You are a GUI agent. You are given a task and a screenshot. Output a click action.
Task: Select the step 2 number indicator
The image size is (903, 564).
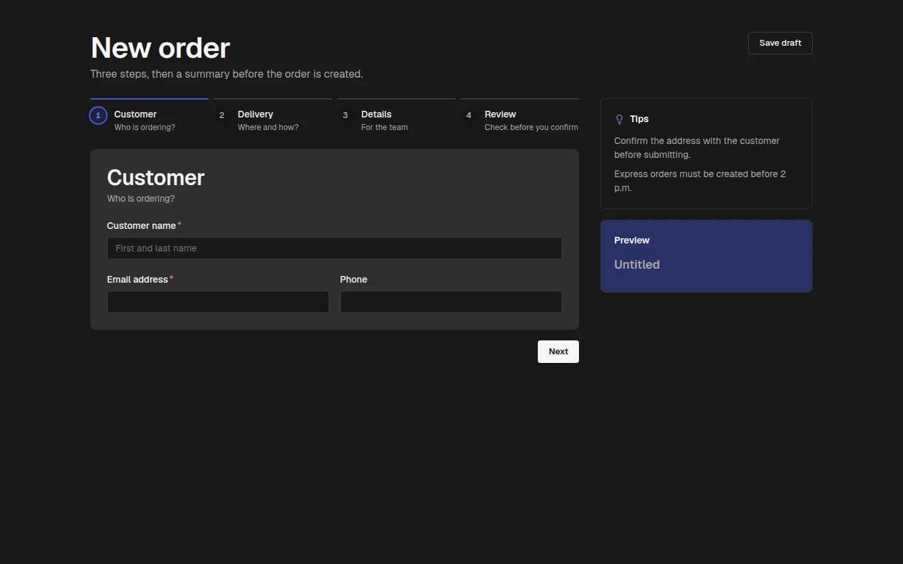tap(222, 115)
